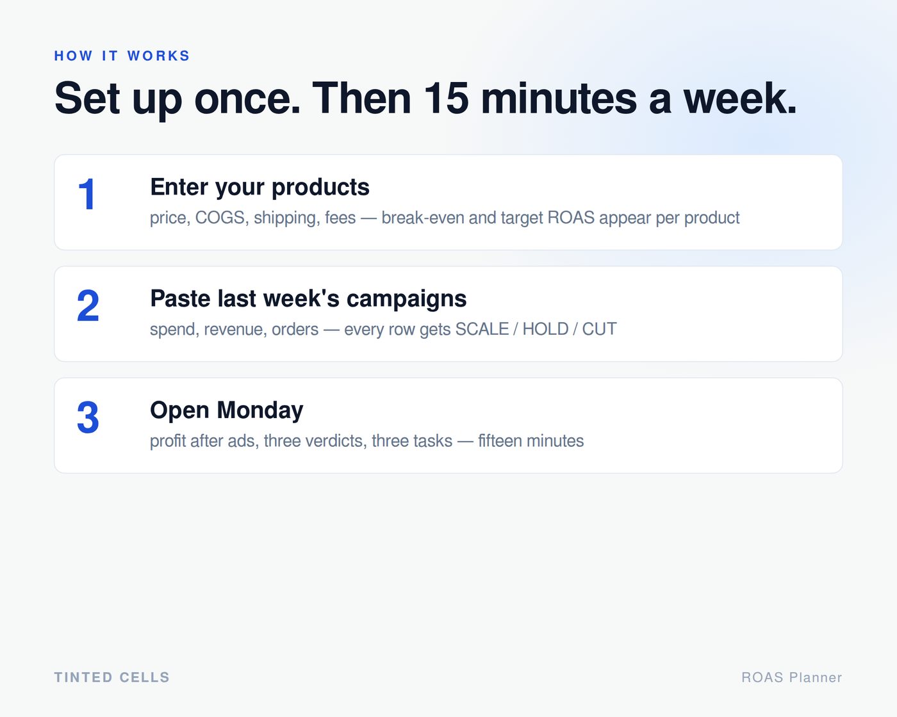Click the 'profit after ads' description line
Image resolution: width=897 pixels, height=717 pixels.
click(366, 440)
